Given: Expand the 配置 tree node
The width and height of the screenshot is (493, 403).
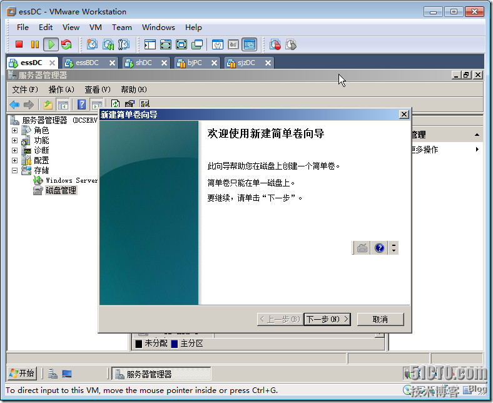Looking at the screenshot, I should [x=15, y=160].
